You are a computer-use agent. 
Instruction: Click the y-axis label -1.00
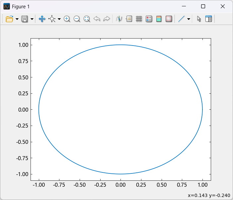(x=22, y=174)
